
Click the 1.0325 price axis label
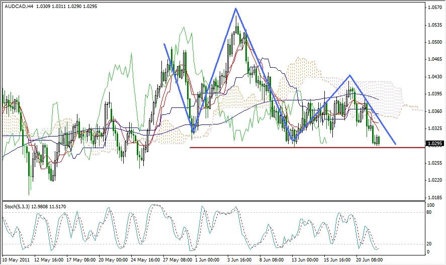pyautogui.click(x=434, y=128)
